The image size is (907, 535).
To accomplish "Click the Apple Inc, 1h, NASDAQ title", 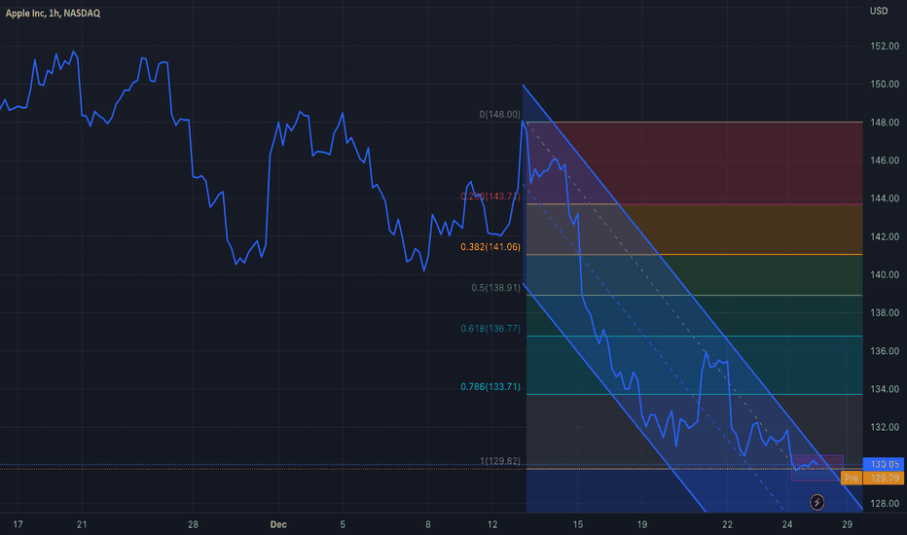I will pos(53,13).
